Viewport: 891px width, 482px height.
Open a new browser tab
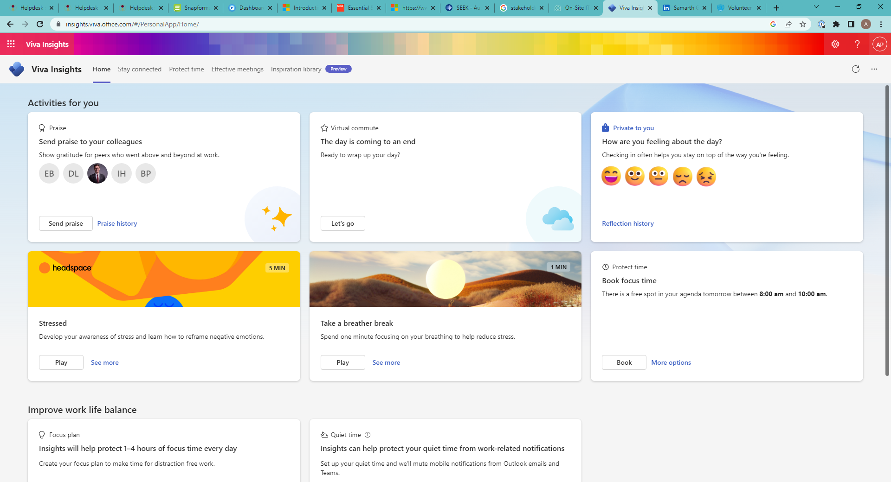tap(776, 8)
